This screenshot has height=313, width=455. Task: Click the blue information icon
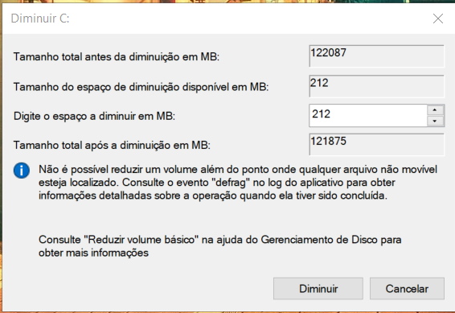pyautogui.click(x=22, y=171)
